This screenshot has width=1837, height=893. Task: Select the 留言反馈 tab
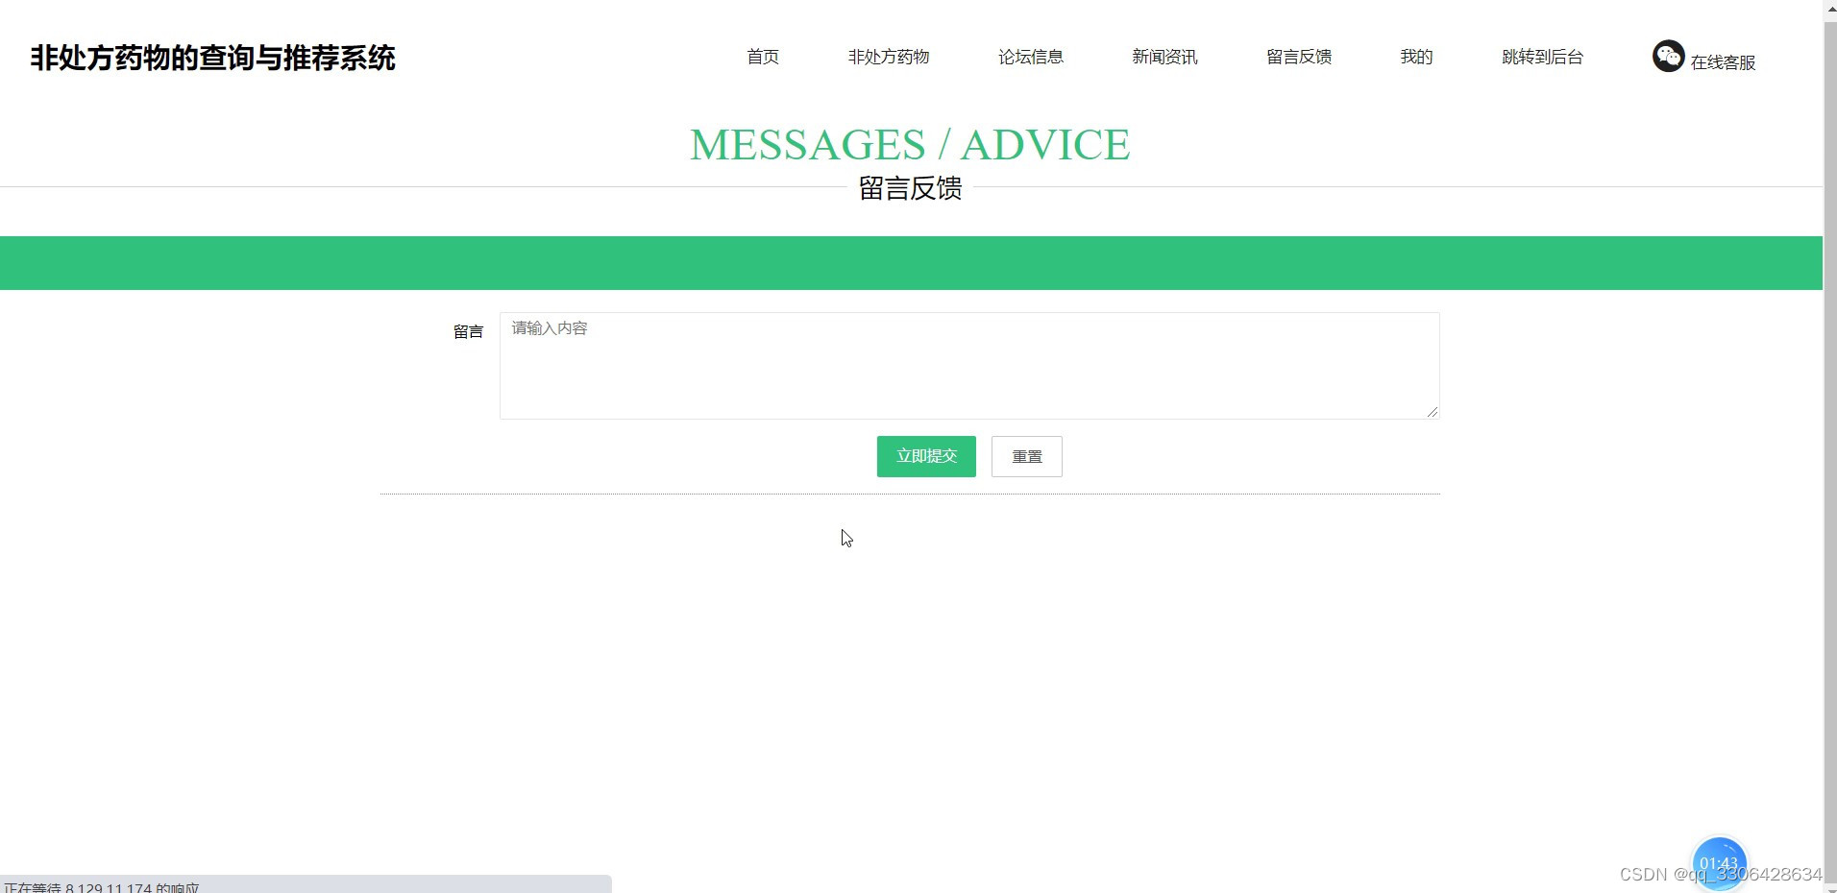tap(1298, 57)
